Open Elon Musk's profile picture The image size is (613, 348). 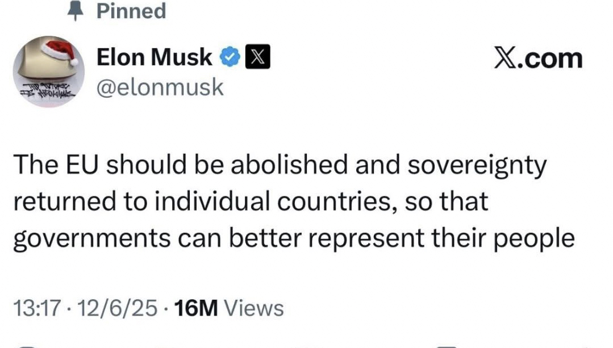(48, 71)
